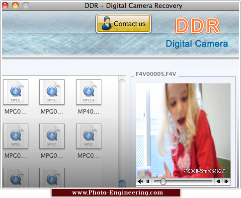Click the video progress slider knob
Viewport: 241px width, 198px height.
click(163, 182)
